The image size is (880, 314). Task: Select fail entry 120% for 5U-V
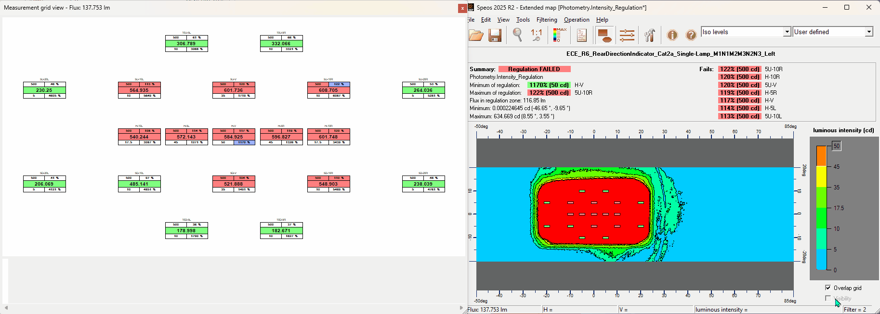(x=740, y=85)
